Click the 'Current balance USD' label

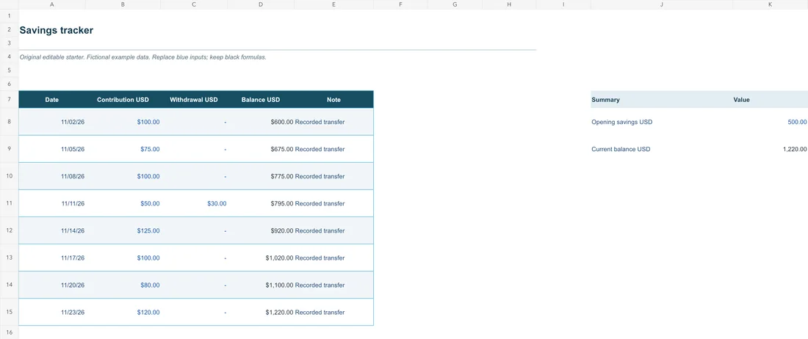click(621, 149)
